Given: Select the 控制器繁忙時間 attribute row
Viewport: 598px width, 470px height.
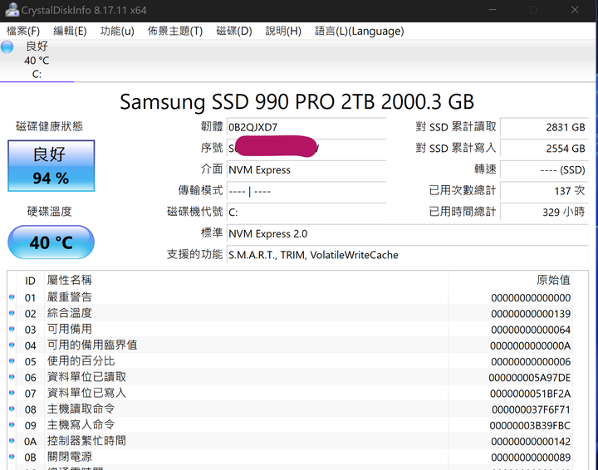Looking at the screenshot, I should point(290,441).
